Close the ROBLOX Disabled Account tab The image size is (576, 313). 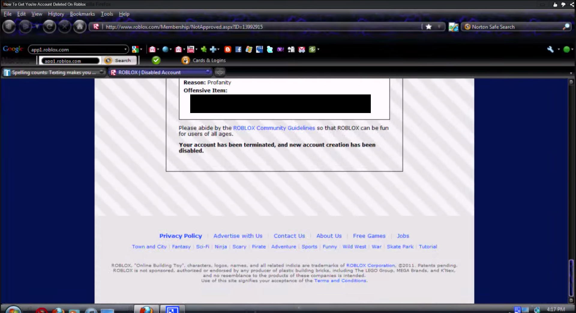click(x=208, y=72)
